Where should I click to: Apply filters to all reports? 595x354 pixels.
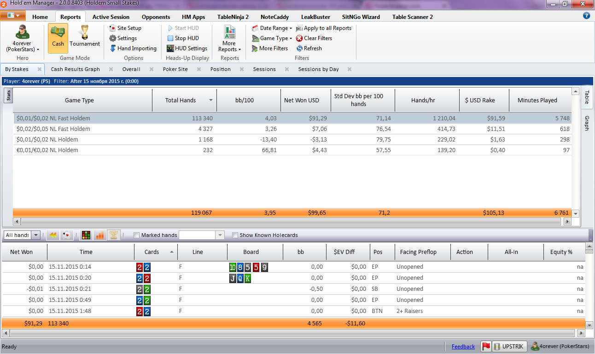point(324,28)
